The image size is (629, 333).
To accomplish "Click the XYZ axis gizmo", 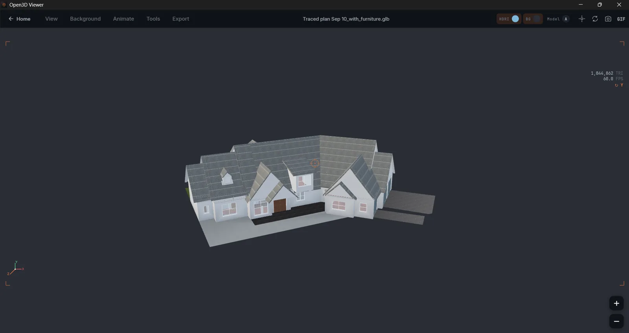I will coord(15,269).
